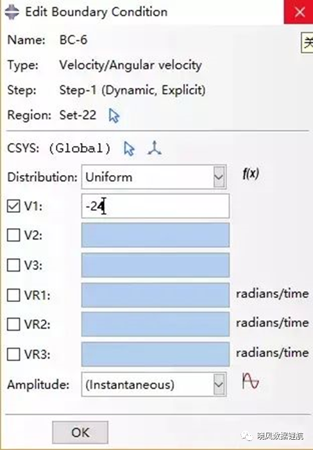Expand the Distribution Uniform dropdown
313x450 pixels.
coord(154,177)
